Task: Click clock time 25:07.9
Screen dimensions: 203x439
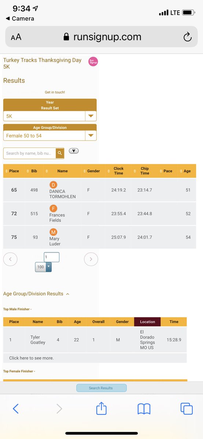Action: tap(119, 237)
